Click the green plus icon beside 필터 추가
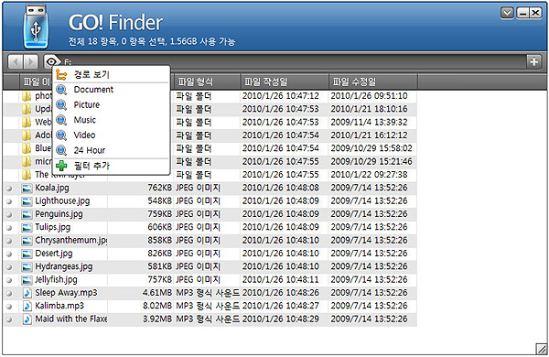Image resolution: width=549 pixels, height=357 pixels. coord(61,166)
